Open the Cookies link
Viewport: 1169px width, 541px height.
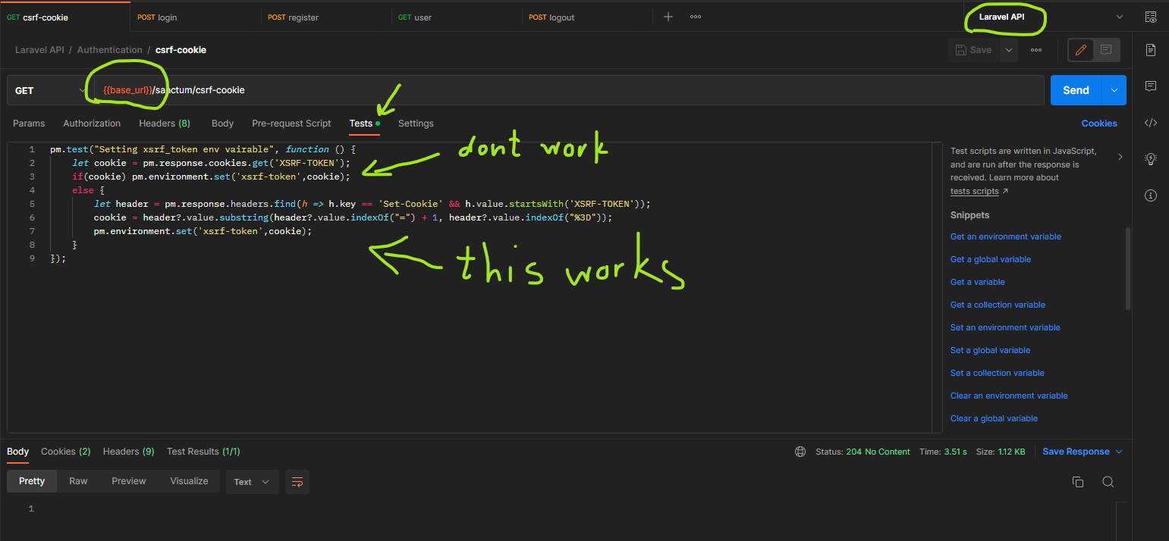(x=1099, y=124)
